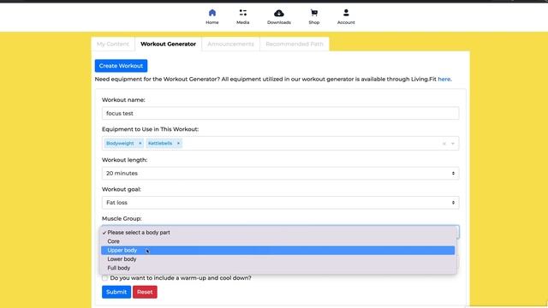The height and width of the screenshot is (308, 548).
Task: Switch to My Content tab
Action: 113,44
